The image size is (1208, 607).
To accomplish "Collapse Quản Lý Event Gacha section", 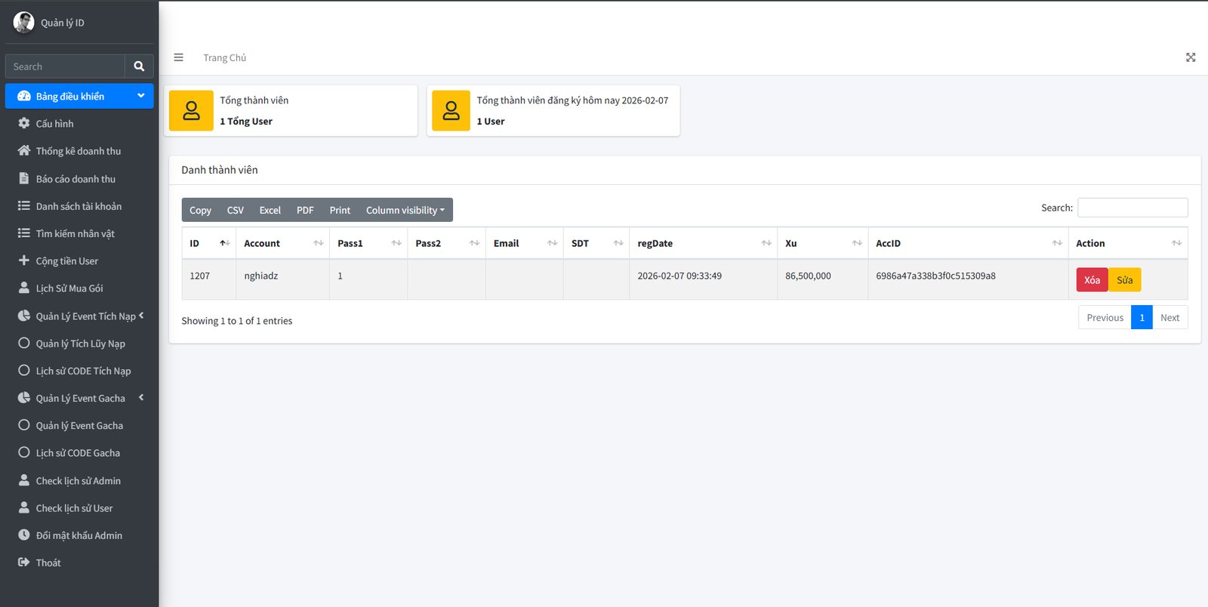I will [x=140, y=398].
